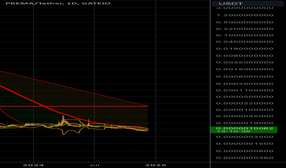286x168 pixels.
Task: Click the Jul label on time axis
Action: point(94,165)
